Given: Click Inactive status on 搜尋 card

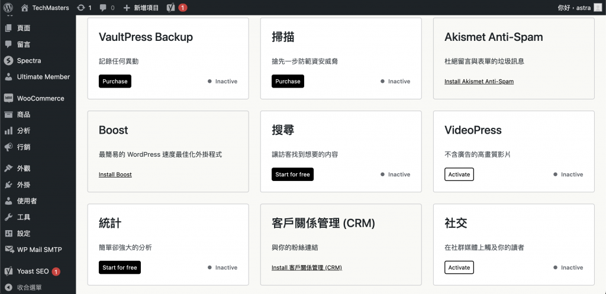Looking at the screenshot, I should coord(395,175).
